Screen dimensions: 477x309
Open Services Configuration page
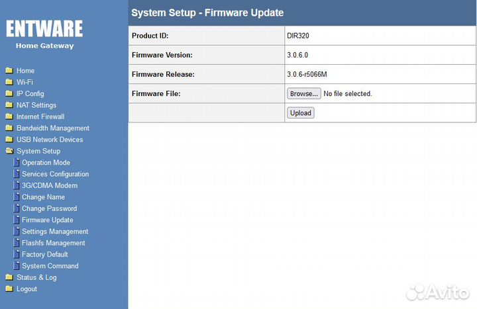55,174
